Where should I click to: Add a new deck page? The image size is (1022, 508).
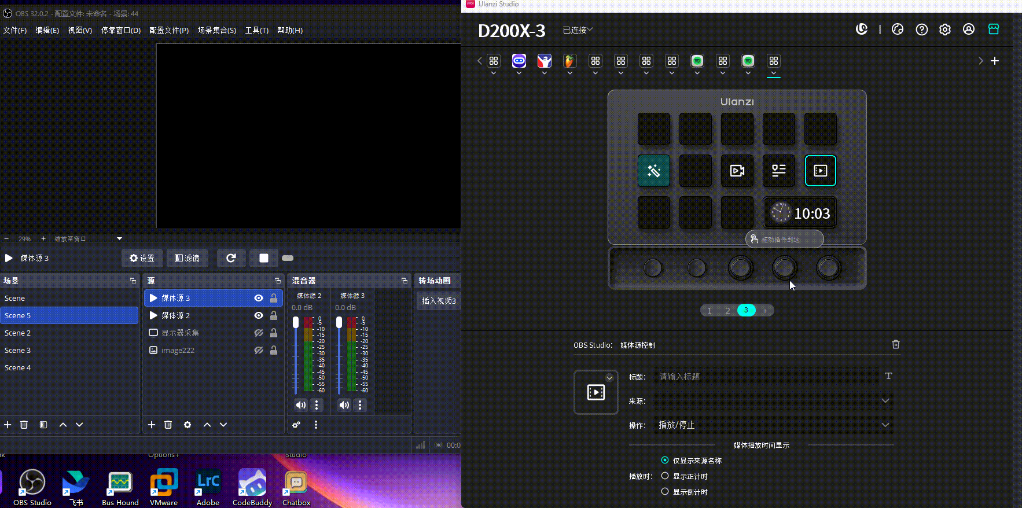[765, 311]
